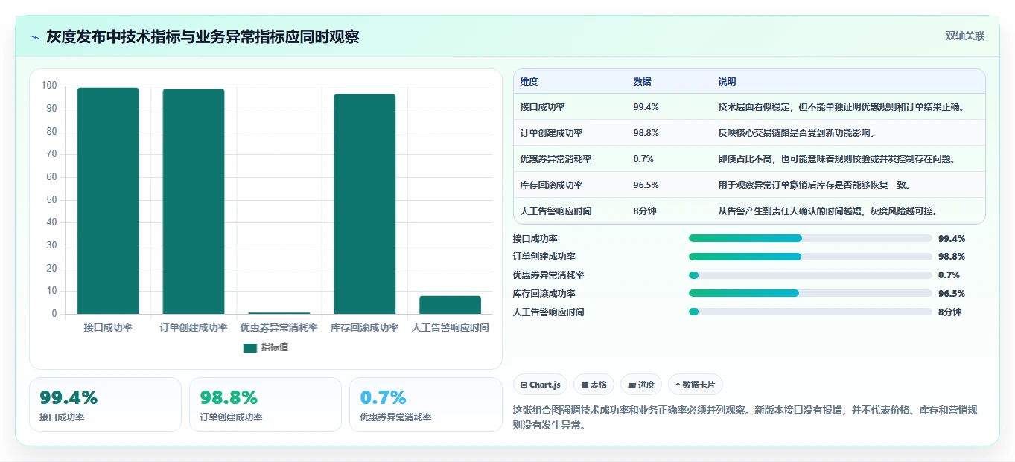Click the 接口成功率 bar in chart
Screen dimensions: 1015x462
point(108,201)
